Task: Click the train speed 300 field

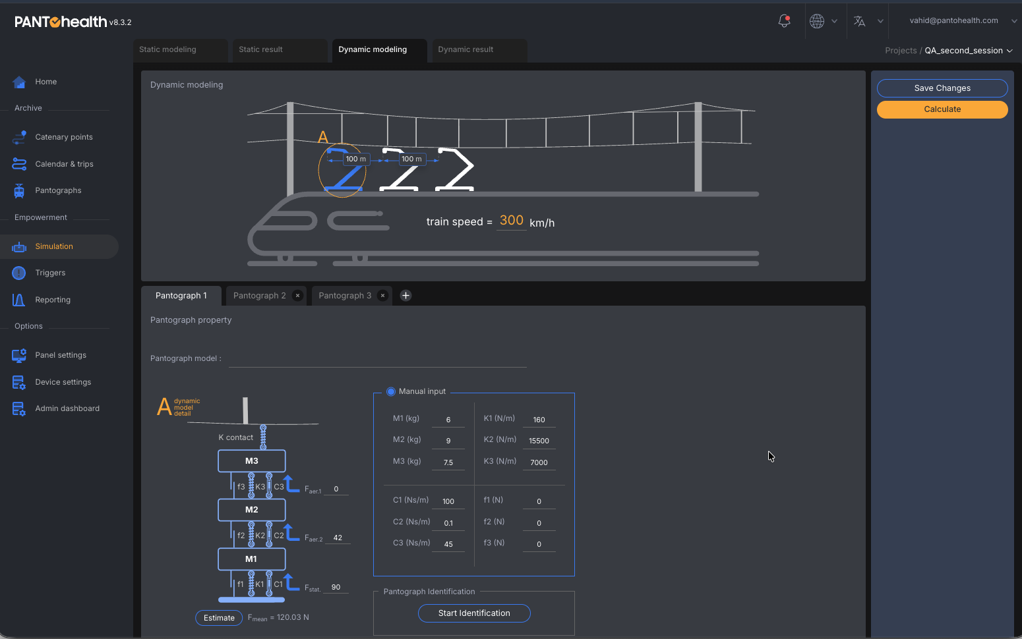Action: coord(512,221)
